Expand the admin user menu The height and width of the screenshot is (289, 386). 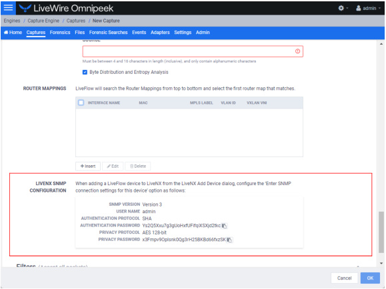(x=368, y=8)
